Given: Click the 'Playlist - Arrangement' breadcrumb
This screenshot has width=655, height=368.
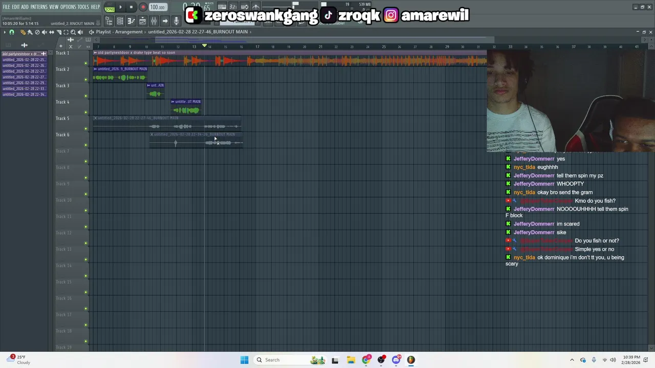Looking at the screenshot, I should [119, 32].
